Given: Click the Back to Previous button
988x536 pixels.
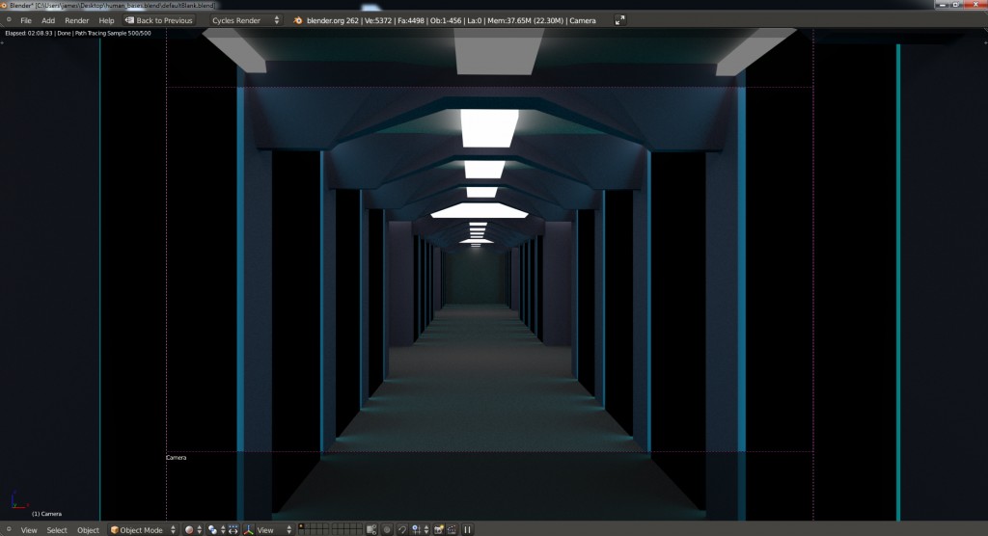Looking at the screenshot, I should [159, 20].
